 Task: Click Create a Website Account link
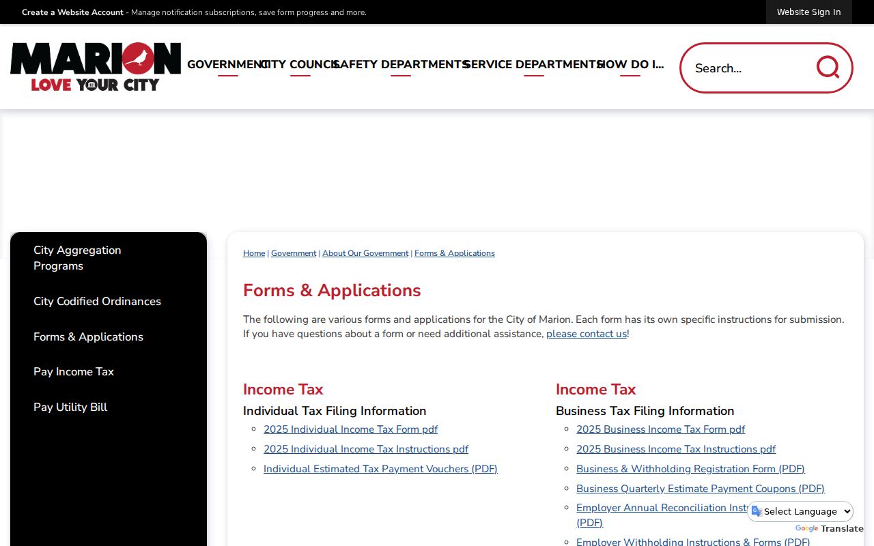[x=72, y=12]
